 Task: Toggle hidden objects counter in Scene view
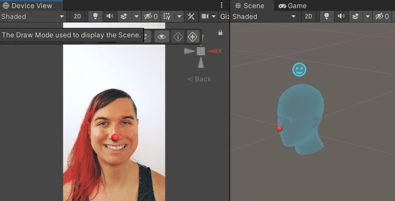click(382, 17)
